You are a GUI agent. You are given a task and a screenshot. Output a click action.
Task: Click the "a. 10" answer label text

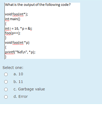pyautogui.click(x=18, y=74)
